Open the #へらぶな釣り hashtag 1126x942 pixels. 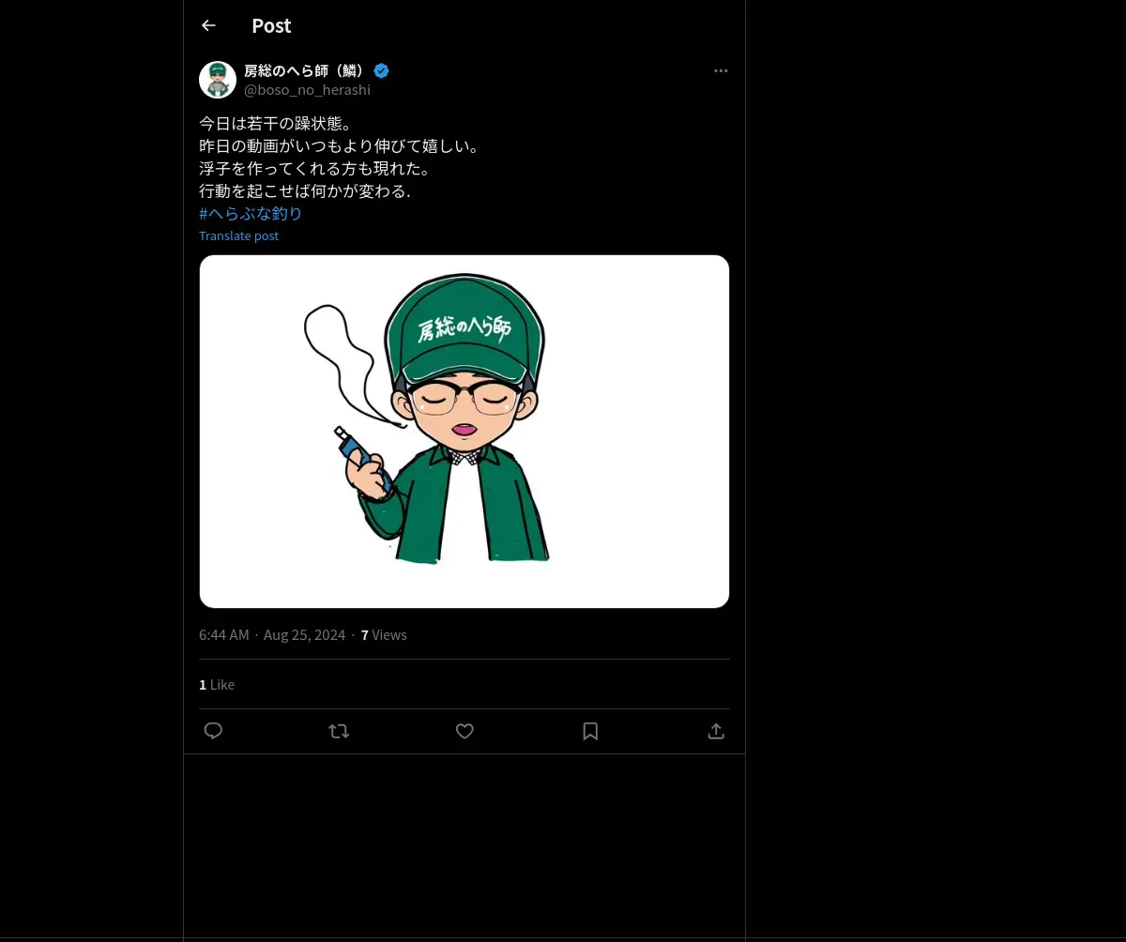251,214
